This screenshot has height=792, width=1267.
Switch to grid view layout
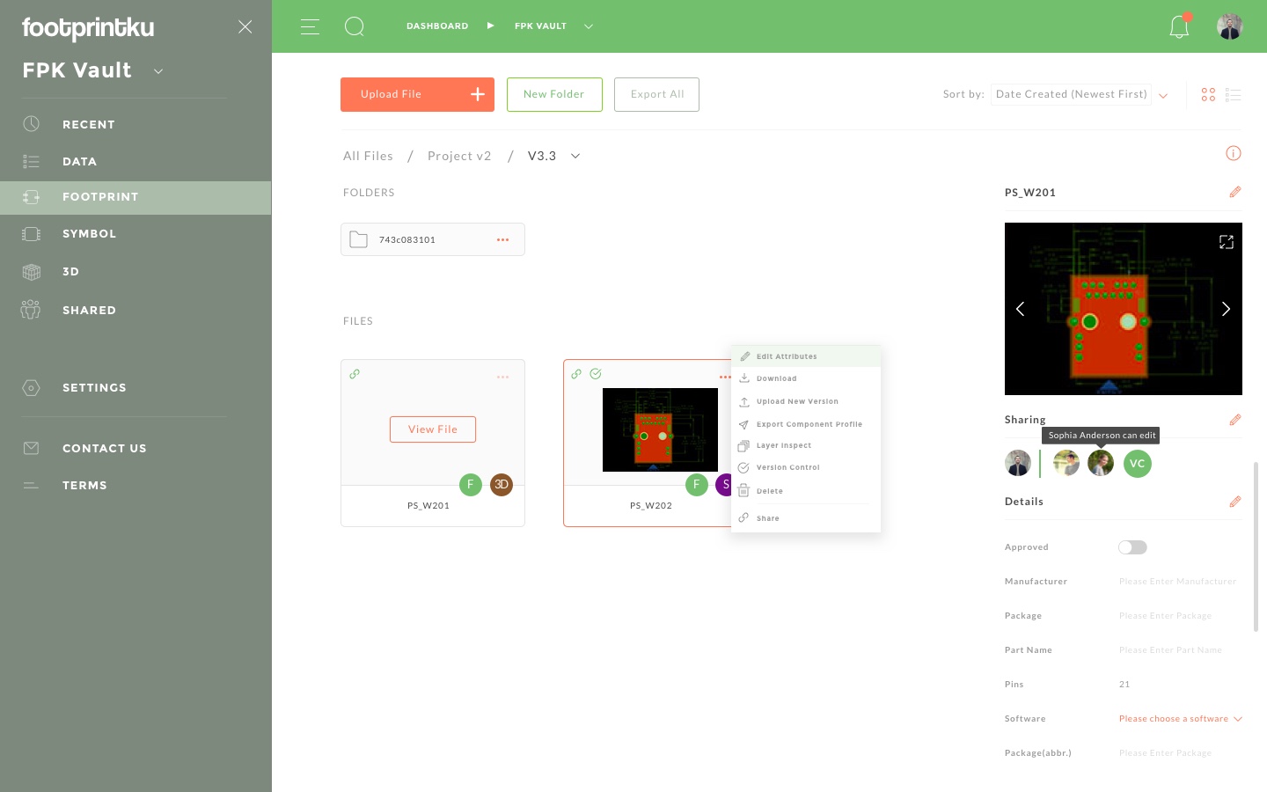[1208, 94]
